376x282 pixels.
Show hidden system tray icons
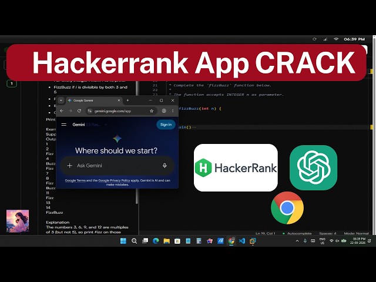pyautogui.click(x=297, y=241)
